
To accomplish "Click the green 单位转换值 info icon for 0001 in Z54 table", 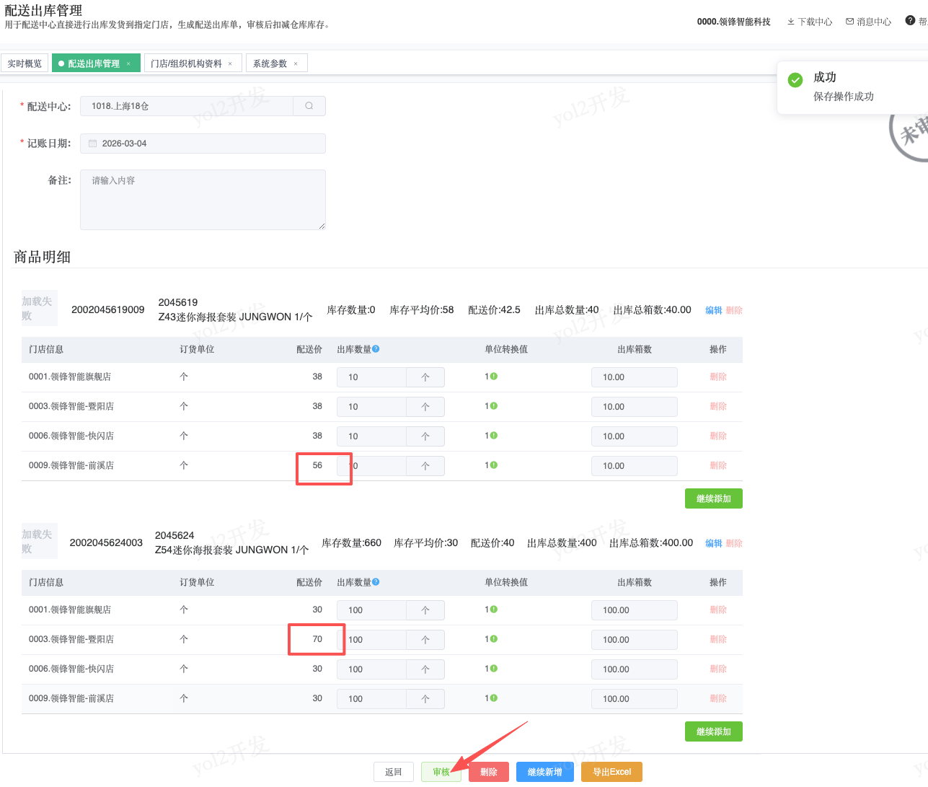I will [x=494, y=610].
